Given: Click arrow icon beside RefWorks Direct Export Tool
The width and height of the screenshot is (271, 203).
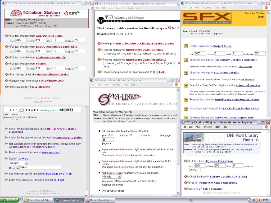Looking at the screenshot, I should pos(186,118).
